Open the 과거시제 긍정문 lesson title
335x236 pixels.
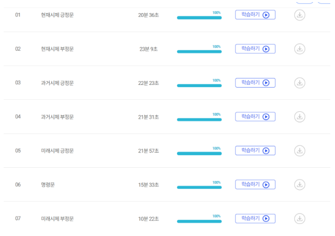coord(57,83)
